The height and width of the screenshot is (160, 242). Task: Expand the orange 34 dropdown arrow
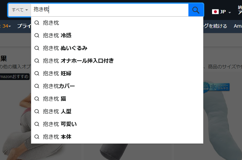[x=10, y=26]
